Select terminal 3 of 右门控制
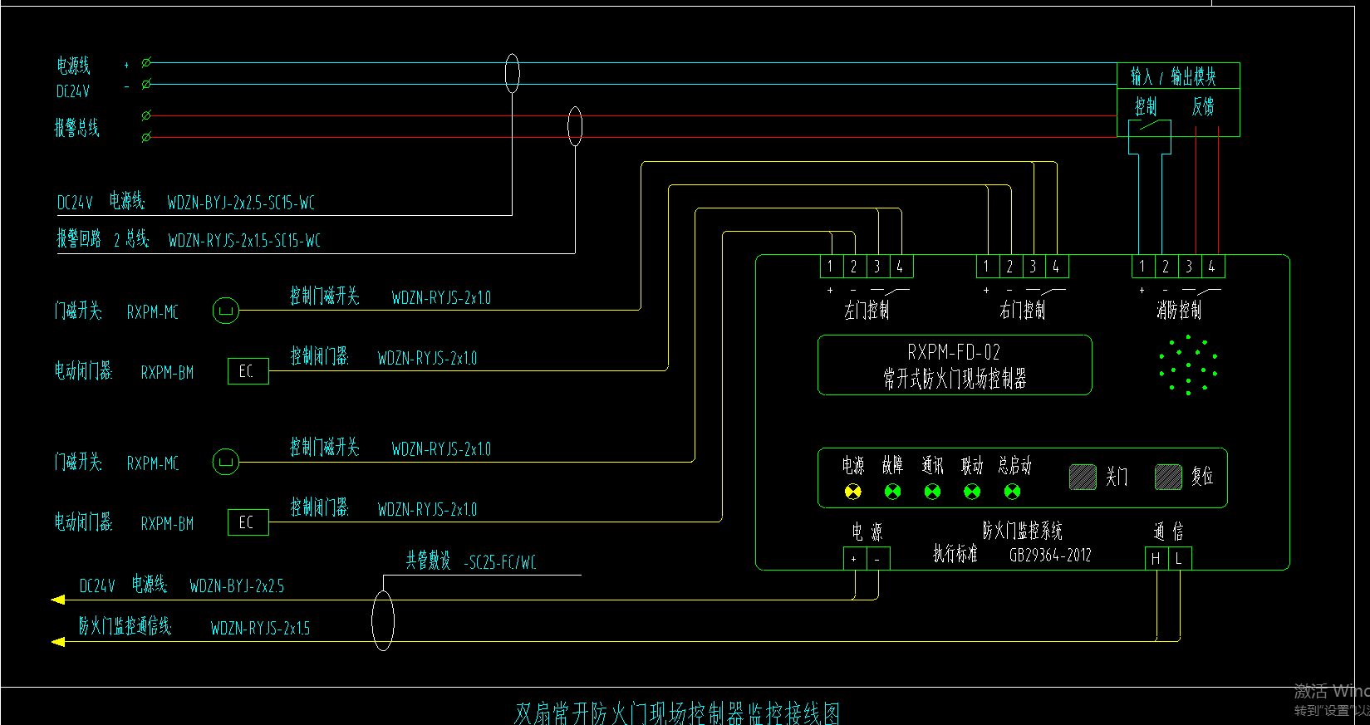Viewport: 1370px width, 725px height. [x=1033, y=266]
